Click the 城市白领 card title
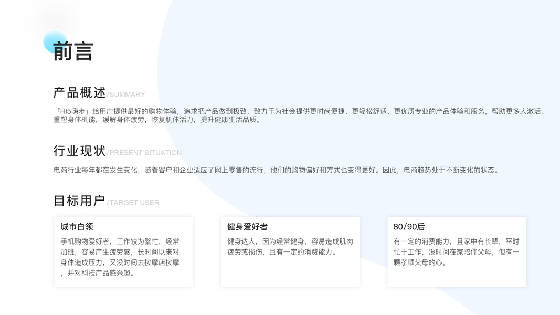The image size is (560, 315). coord(77,227)
